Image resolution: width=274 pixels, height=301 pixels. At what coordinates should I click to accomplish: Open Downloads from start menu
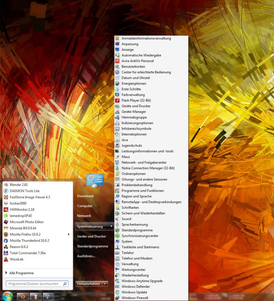[85, 196]
